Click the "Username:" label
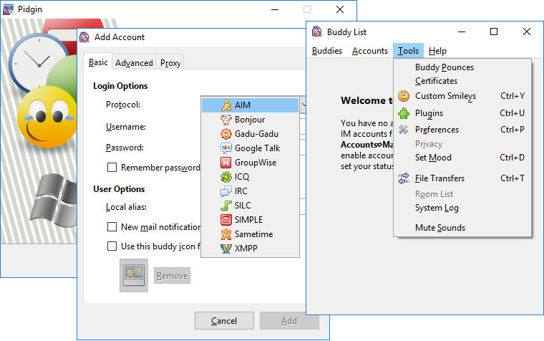Screen dimensions: 544x341 tap(126, 127)
